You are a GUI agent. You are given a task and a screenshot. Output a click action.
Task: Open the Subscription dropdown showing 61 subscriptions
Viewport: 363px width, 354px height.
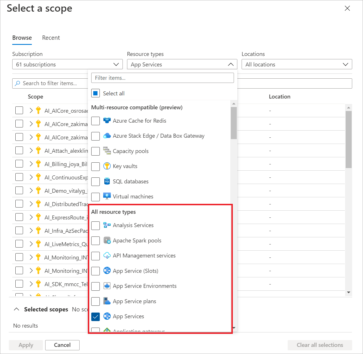point(67,64)
